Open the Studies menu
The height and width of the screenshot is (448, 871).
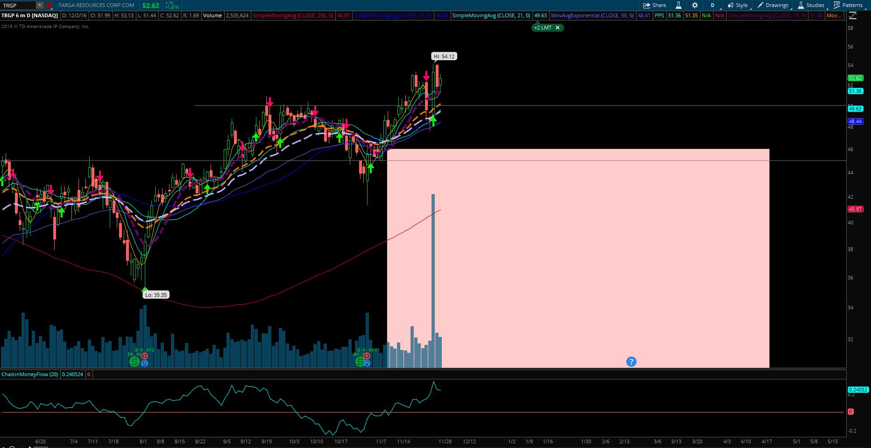coord(811,5)
